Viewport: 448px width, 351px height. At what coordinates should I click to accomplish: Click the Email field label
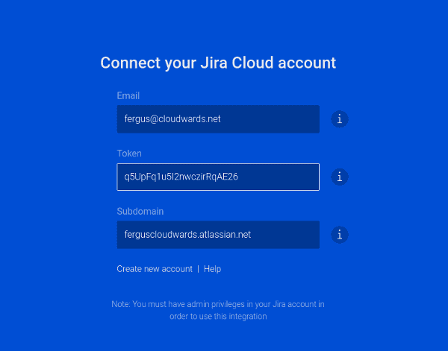tap(128, 96)
